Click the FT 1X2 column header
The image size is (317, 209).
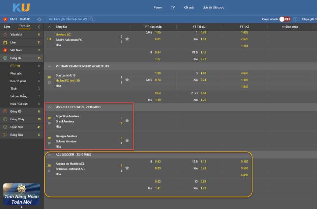tap(244, 27)
